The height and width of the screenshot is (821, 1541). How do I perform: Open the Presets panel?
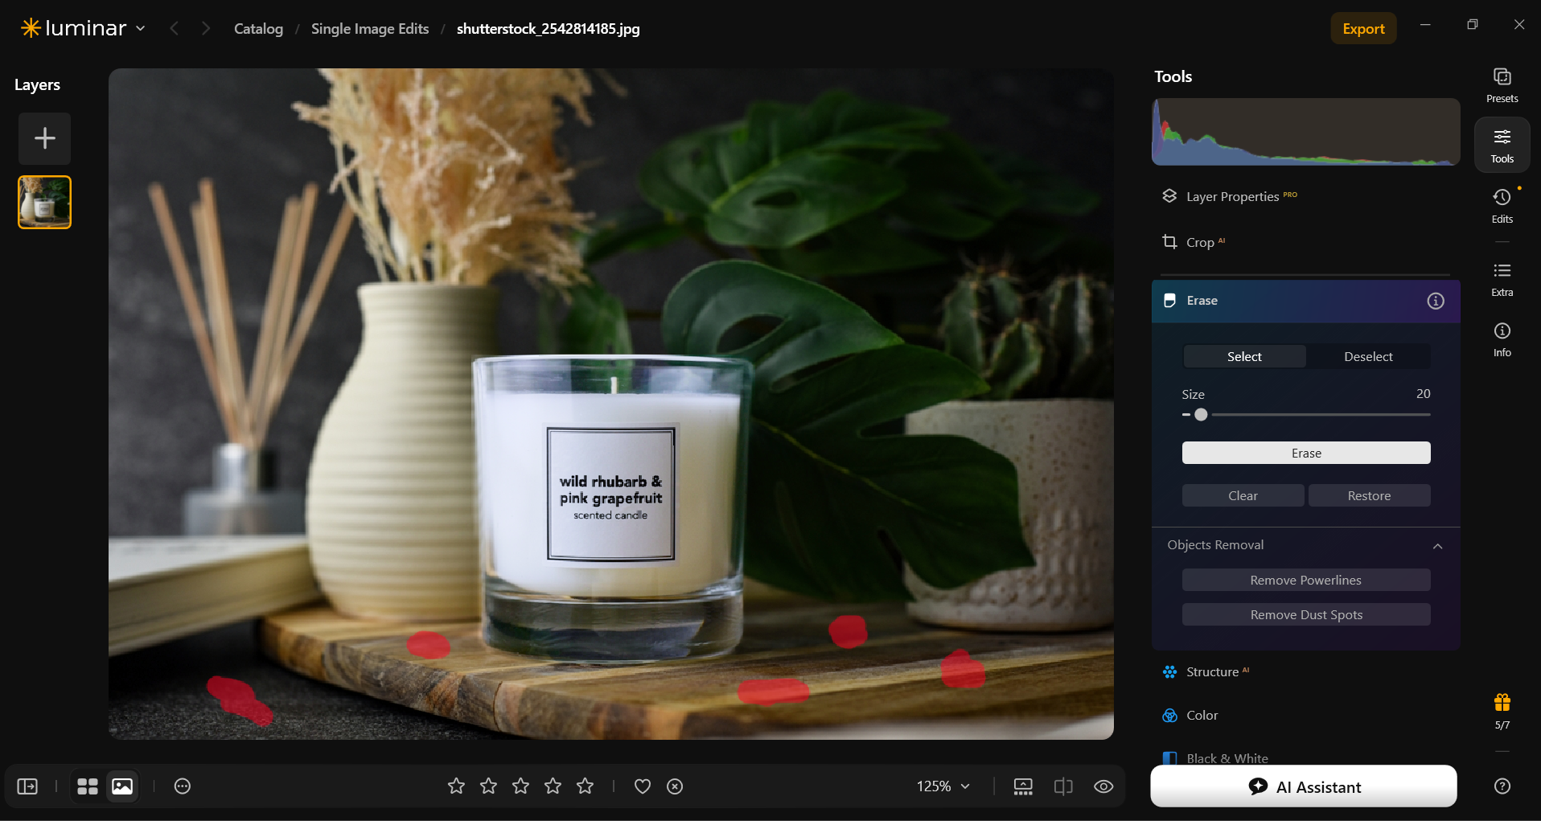(1502, 85)
